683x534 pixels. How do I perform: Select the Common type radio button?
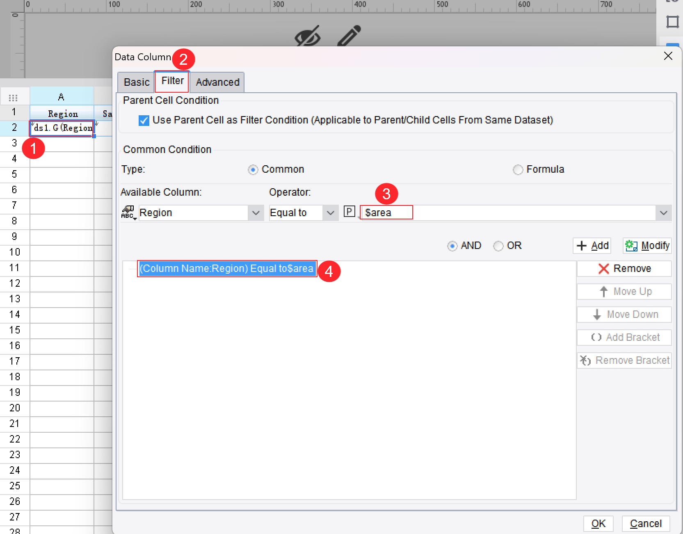[x=253, y=169]
